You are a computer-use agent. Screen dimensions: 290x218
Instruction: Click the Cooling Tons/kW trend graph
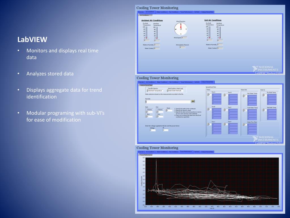212,181
